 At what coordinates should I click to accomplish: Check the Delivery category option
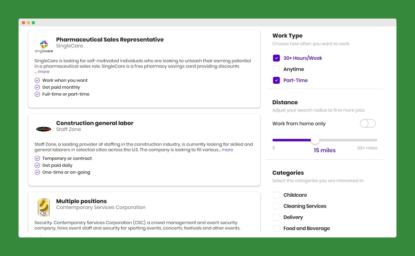point(276,217)
